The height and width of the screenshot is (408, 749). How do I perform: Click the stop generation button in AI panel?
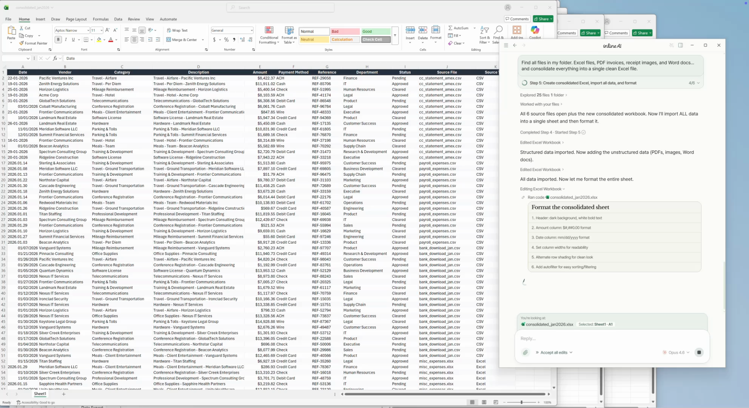click(699, 352)
